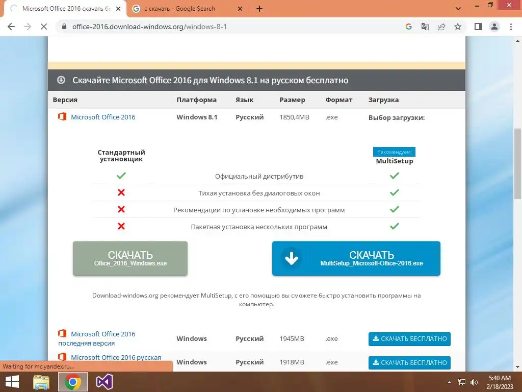This screenshot has width=522, height=392.
Task: Open a new browser tab
Action: coord(259,9)
